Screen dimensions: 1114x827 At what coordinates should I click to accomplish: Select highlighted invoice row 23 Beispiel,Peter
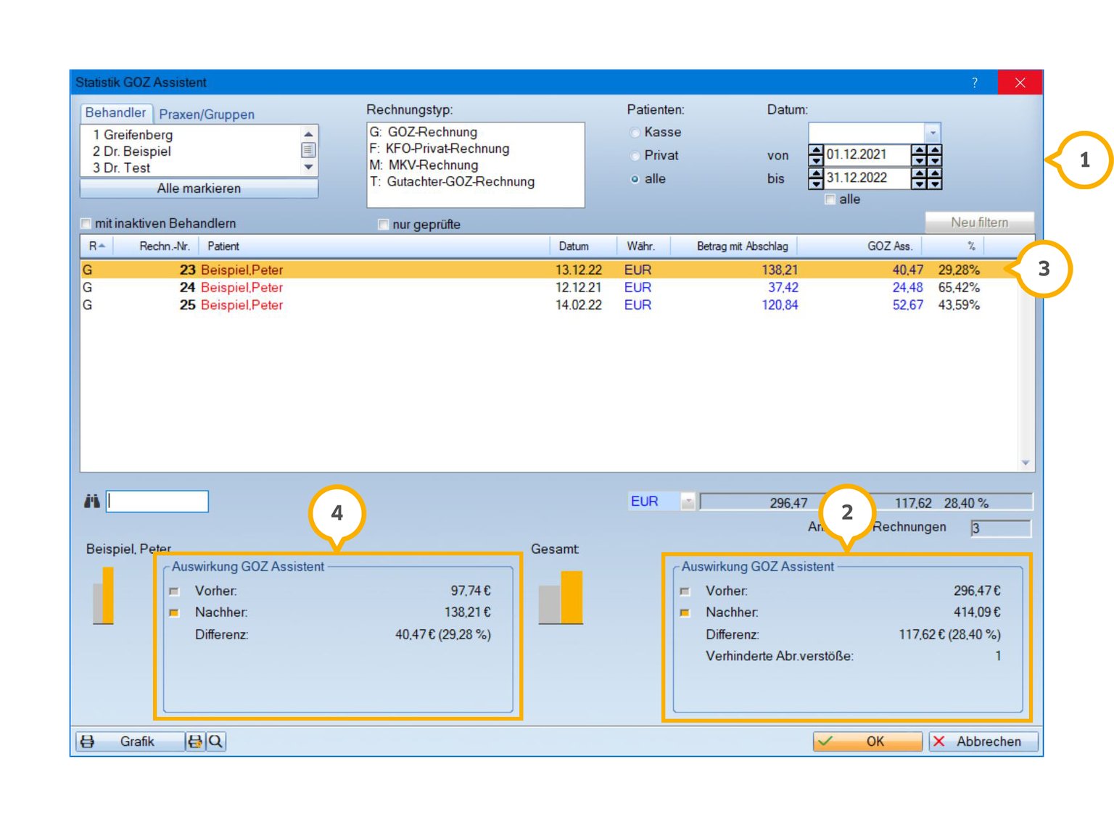pos(550,270)
